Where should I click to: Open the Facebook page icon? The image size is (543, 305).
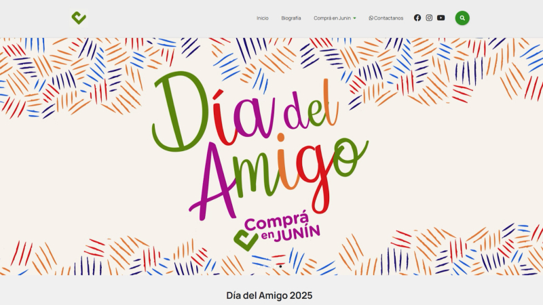(417, 18)
